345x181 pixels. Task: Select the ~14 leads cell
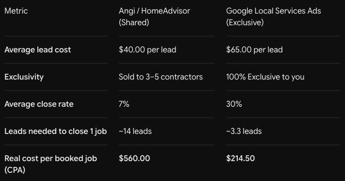(x=135, y=132)
